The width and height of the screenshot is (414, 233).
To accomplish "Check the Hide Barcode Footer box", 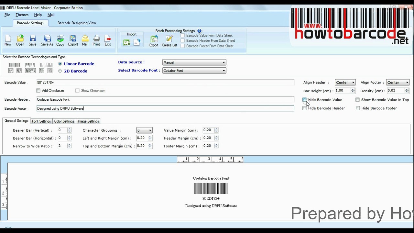I will (x=358, y=108).
